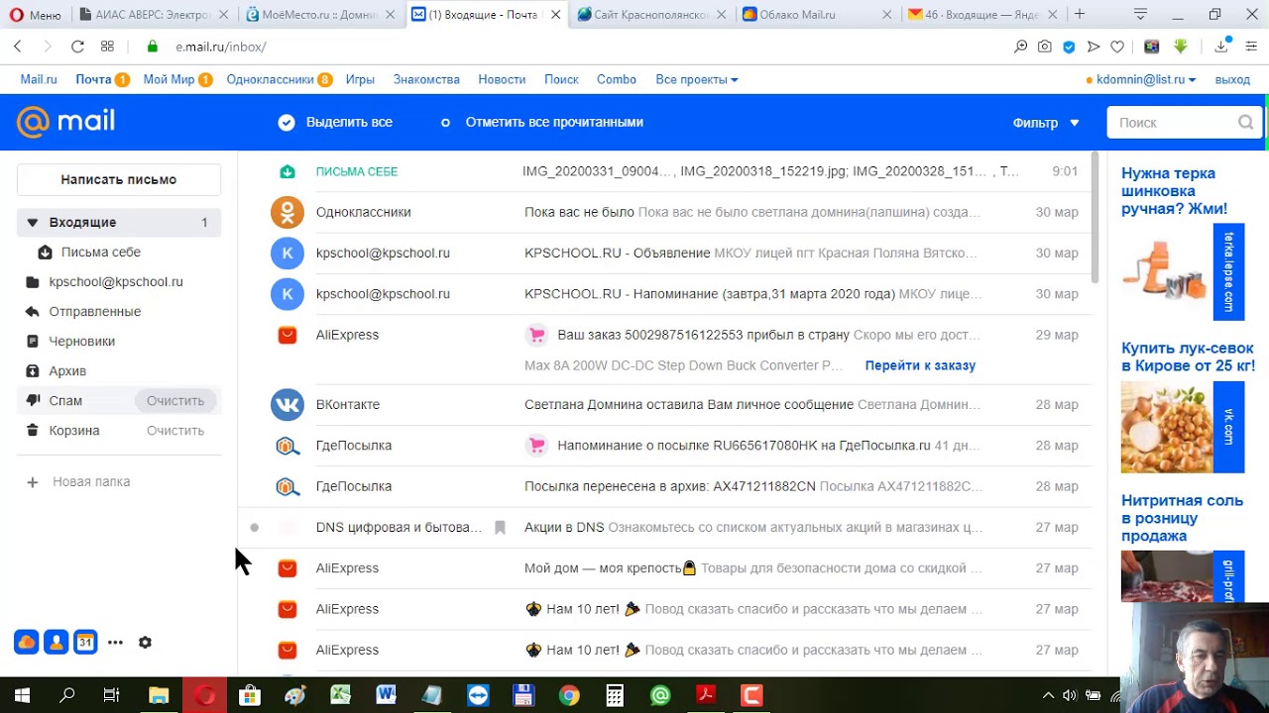Open new browser tab with plus
Screen dimensions: 1269x713
pos(1080,14)
